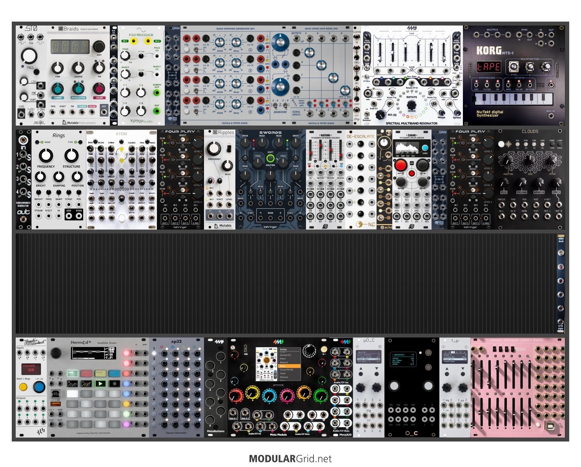Click the Hermod+ track pad
Image resolution: width=581 pixels, height=467 pixels.
click(x=100, y=372)
